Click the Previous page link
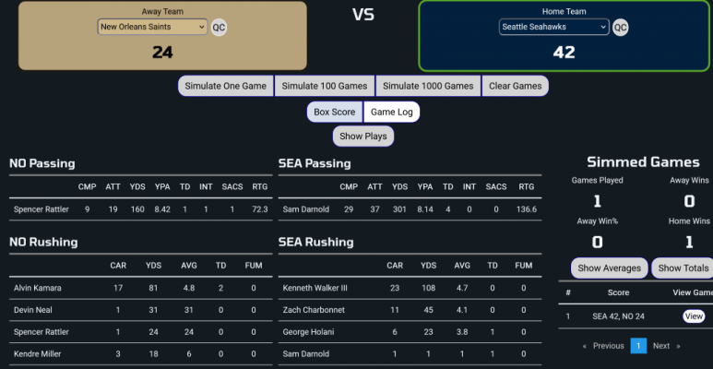Screen dimensions: 713x369 [x=608, y=346]
